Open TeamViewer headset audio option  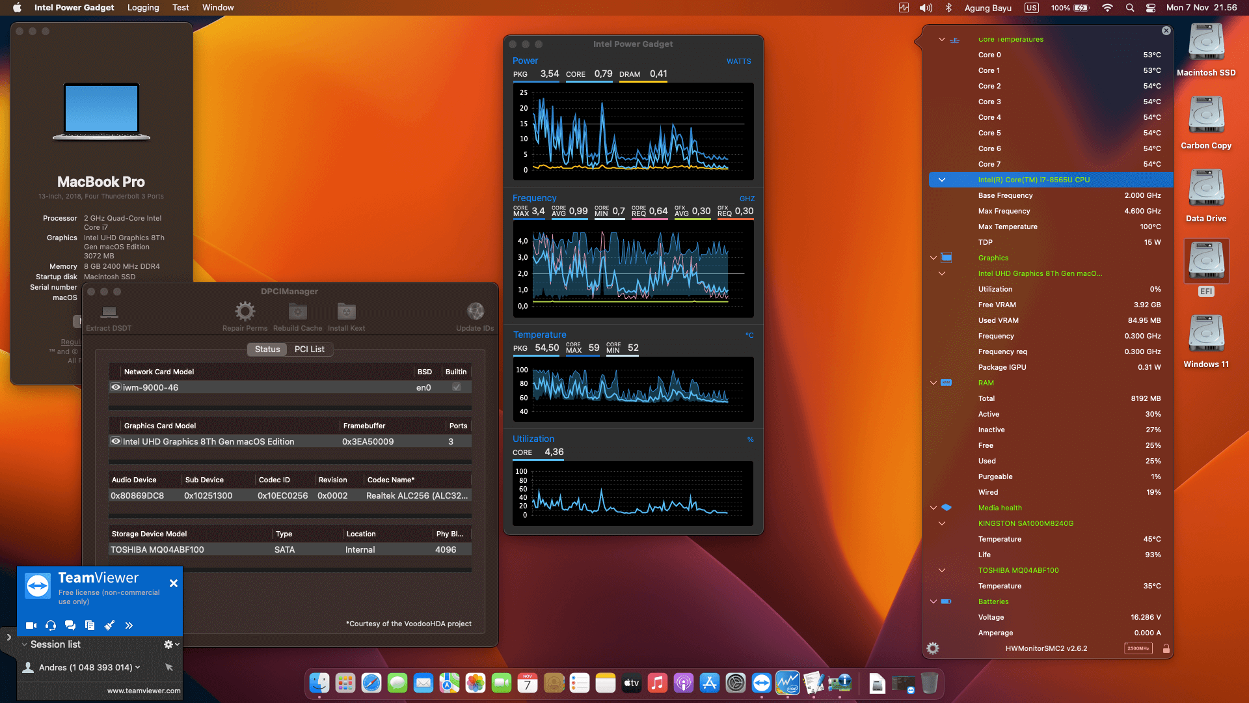(x=51, y=626)
